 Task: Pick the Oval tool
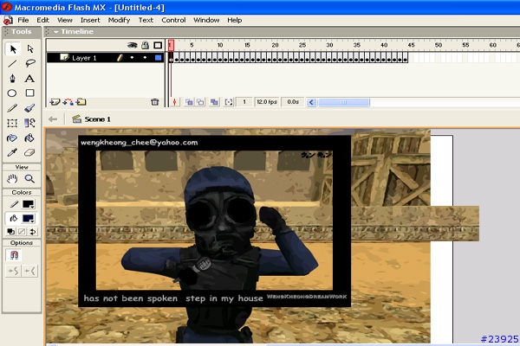pyautogui.click(x=12, y=93)
